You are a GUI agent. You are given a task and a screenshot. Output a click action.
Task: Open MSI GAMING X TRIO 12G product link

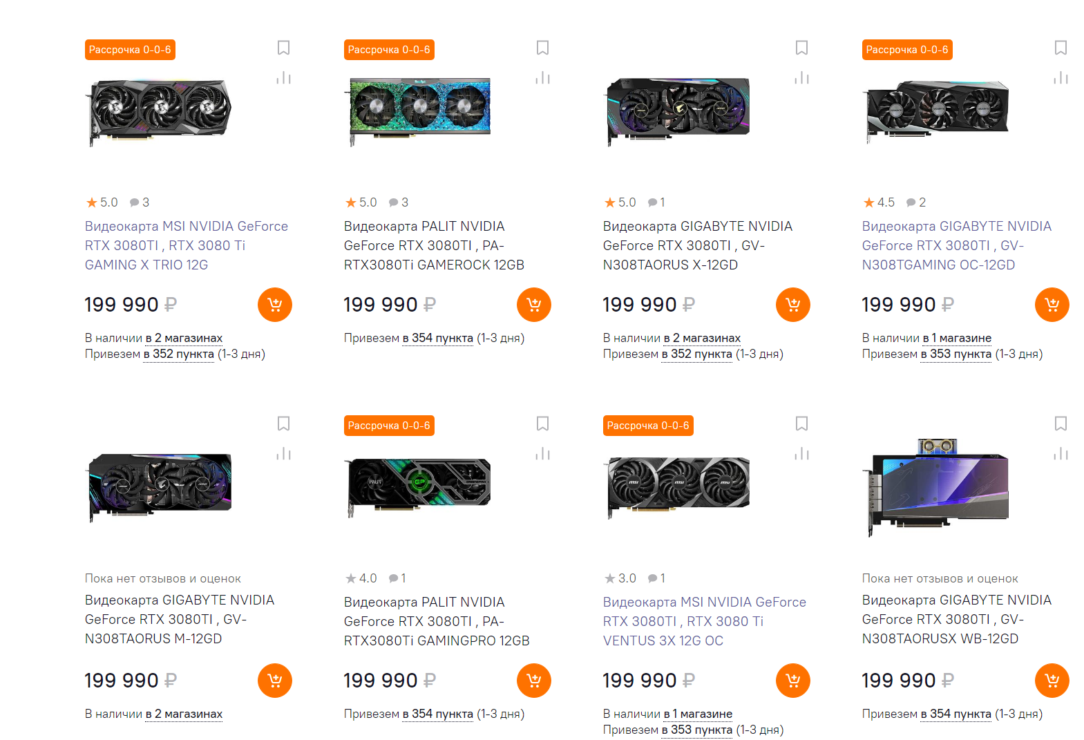(x=186, y=245)
